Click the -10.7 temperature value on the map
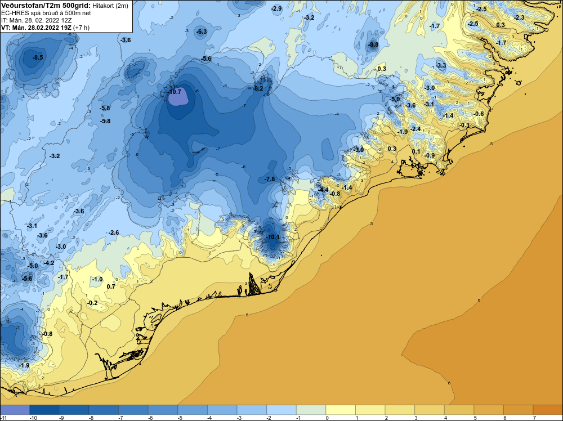 coord(175,92)
